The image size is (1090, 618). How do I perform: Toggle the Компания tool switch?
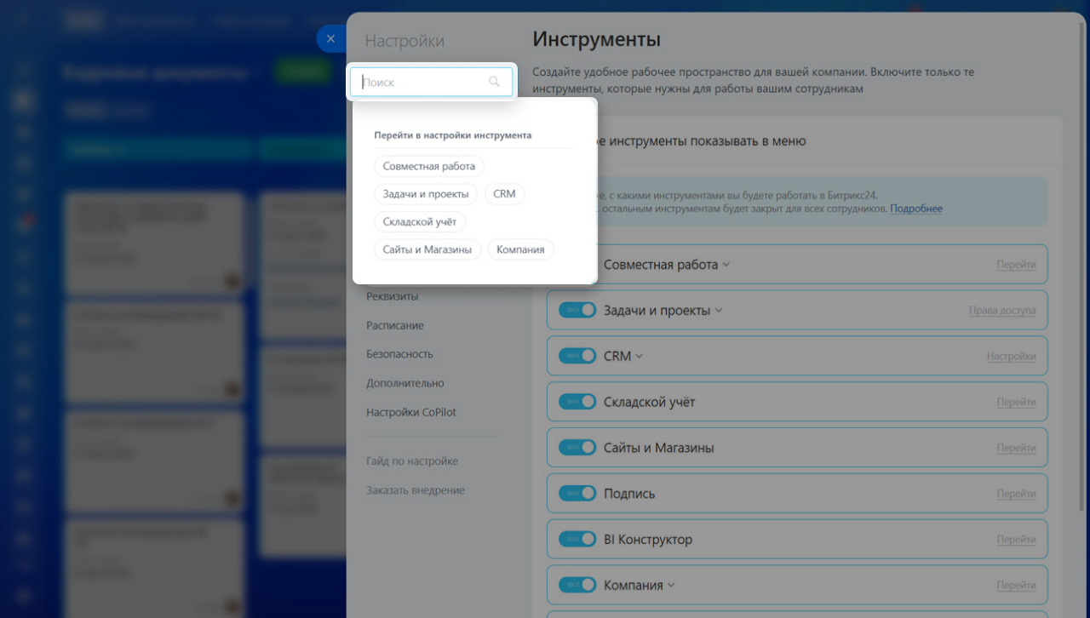pyautogui.click(x=577, y=586)
